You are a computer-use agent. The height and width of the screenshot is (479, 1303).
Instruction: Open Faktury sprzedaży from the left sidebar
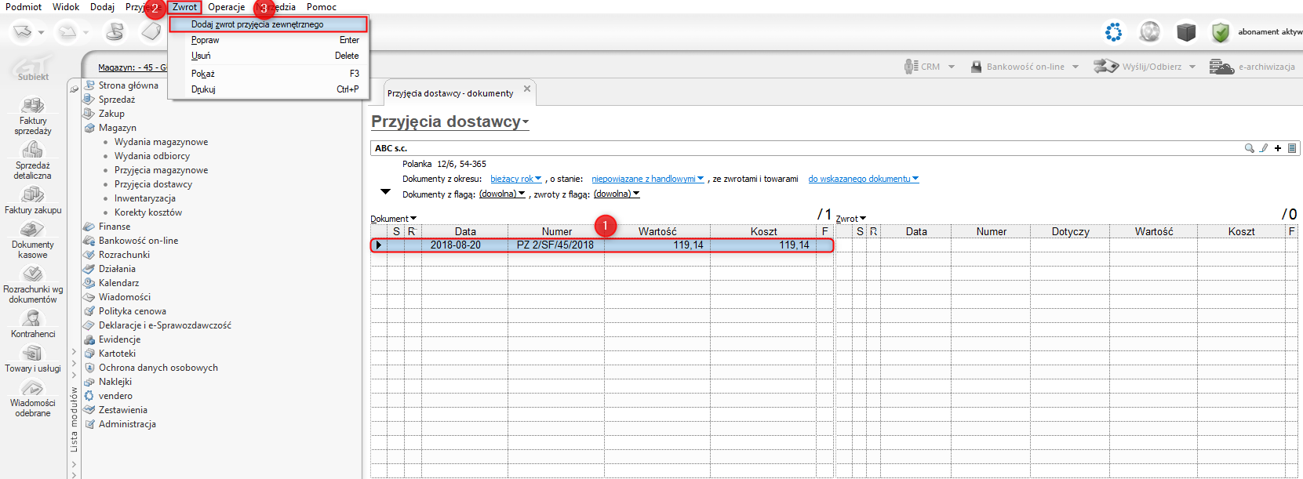(33, 114)
